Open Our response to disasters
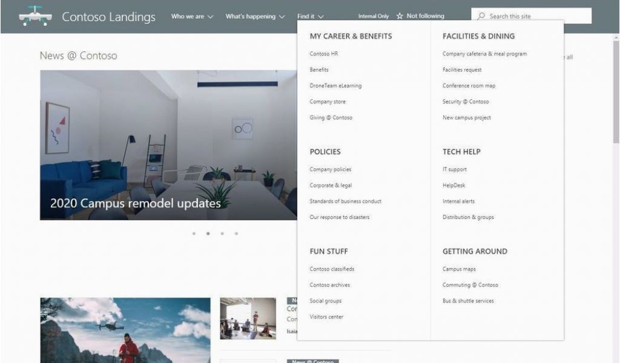The image size is (620, 363). tap(340, 217)
